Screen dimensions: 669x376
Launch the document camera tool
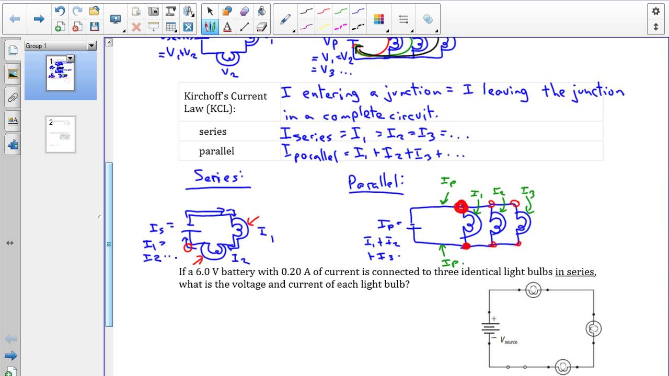[x=171, y=11]
